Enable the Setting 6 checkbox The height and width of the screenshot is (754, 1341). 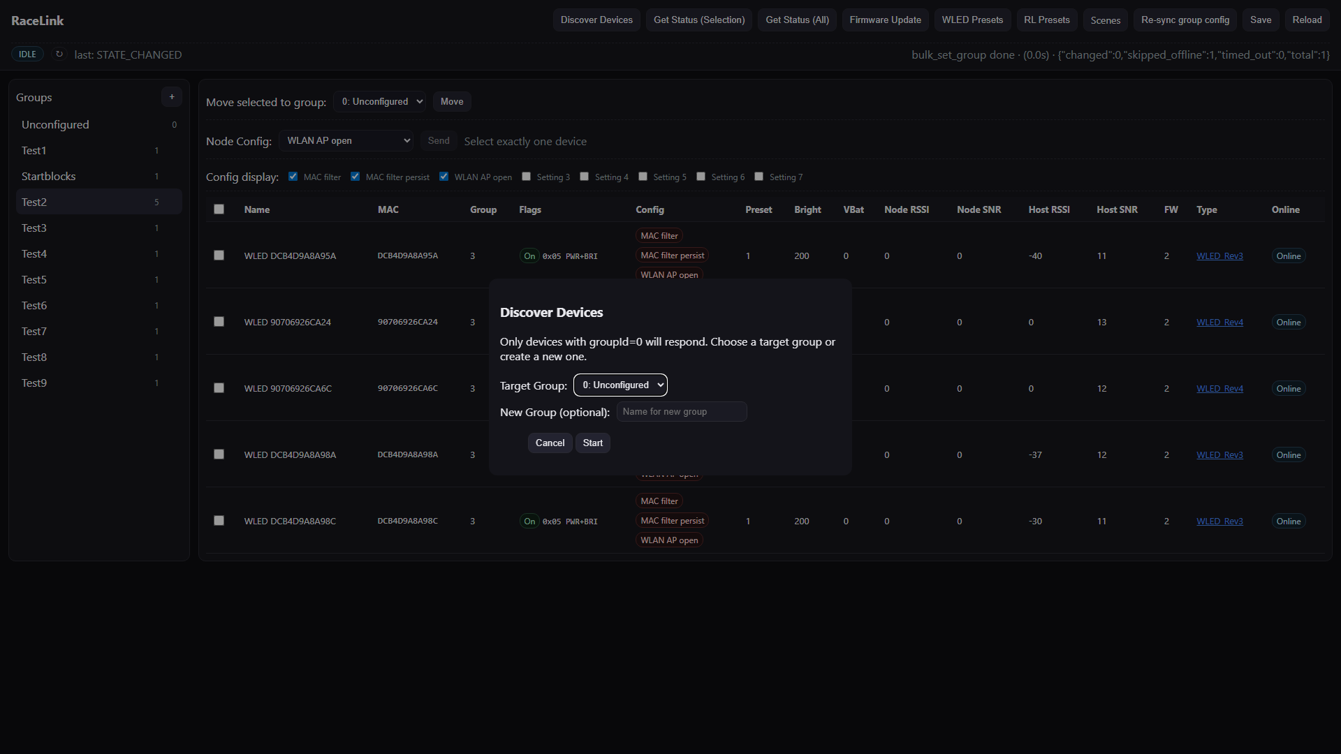[x=701, y=177]
